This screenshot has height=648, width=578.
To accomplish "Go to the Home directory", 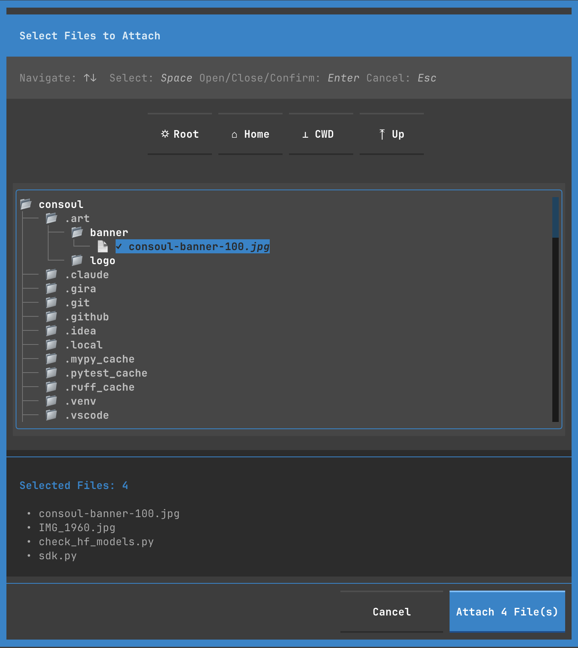I will [250, 134].
